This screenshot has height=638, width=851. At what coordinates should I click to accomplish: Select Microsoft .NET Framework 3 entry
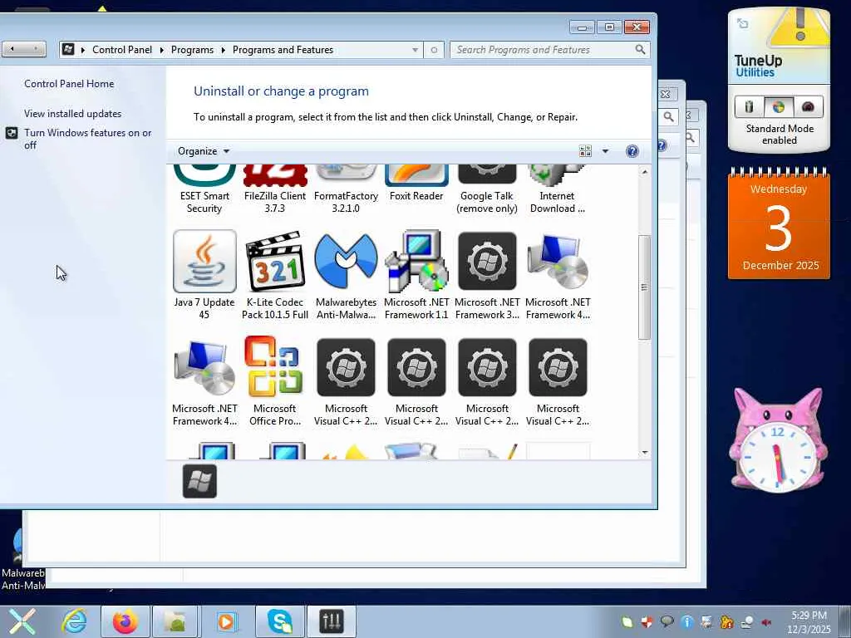click(x=487, y=275)
